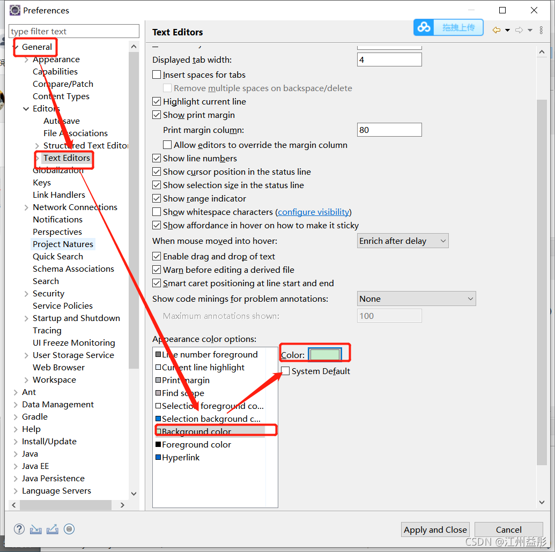The width and height of the screenshot is (555, 552).
Task: Click the tree horizontal scroll right arrow
Action: pos(122,505)
